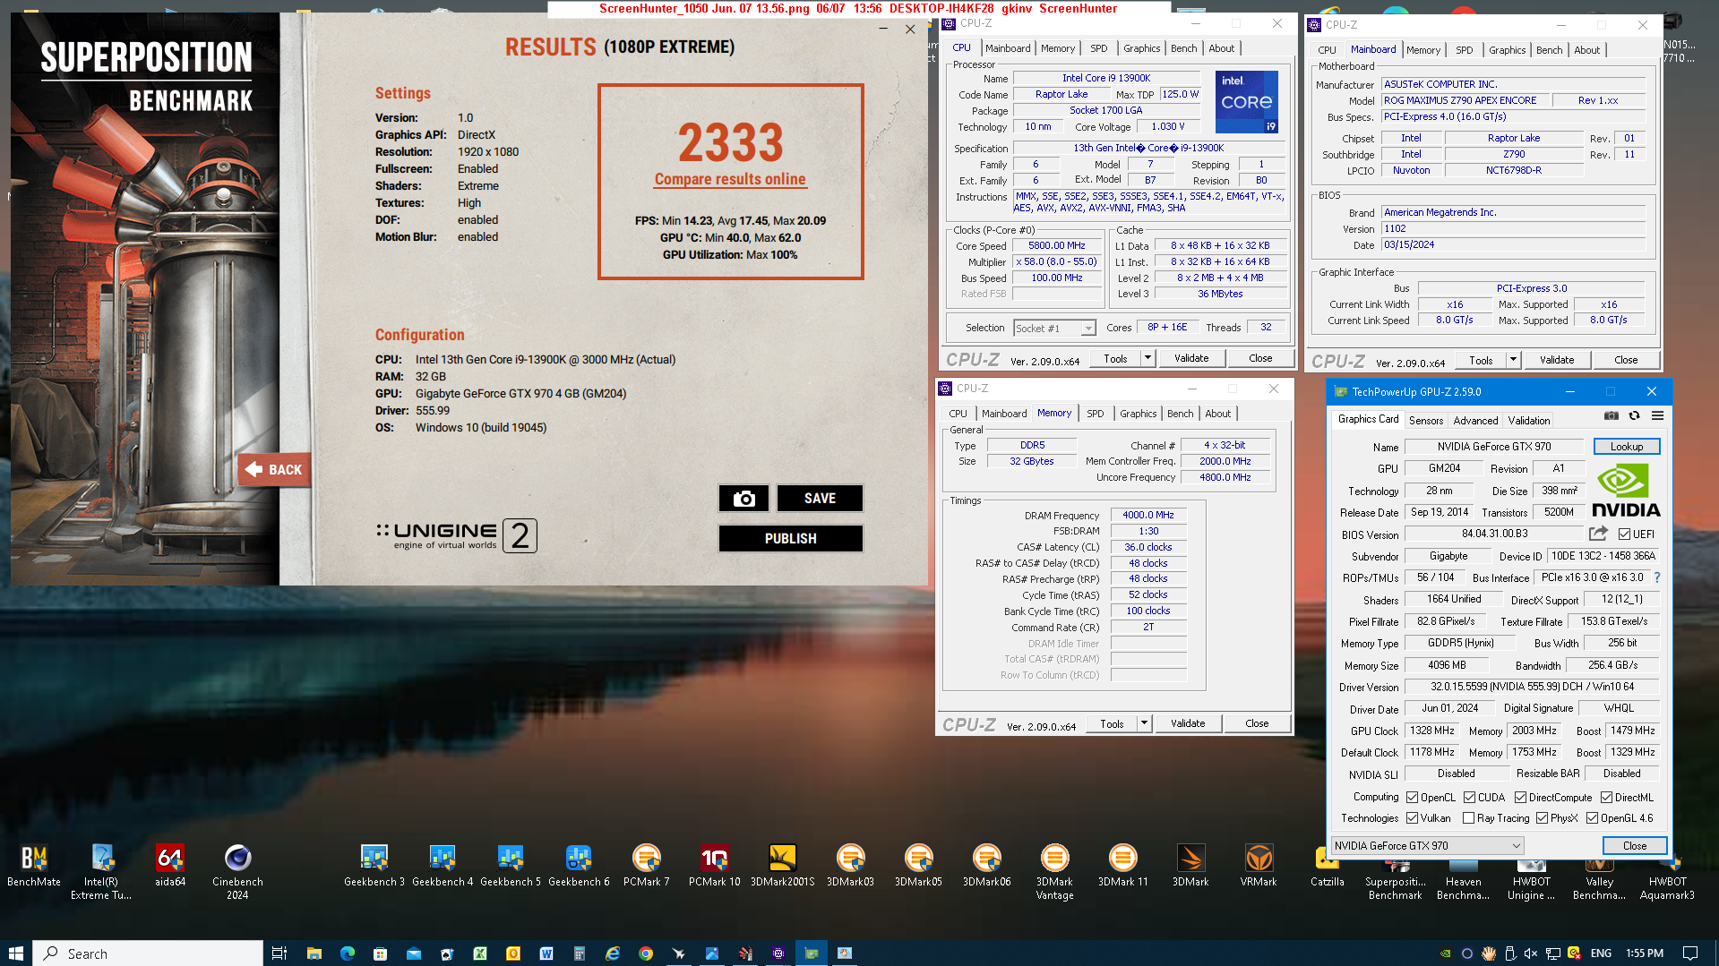Screen dimensions: 1719x966
Task: Open the aida64 desktop shortcut
Action: (x=170, y=867)
